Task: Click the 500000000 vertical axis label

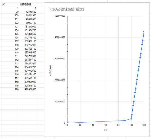Action: [x=60, y=16]
